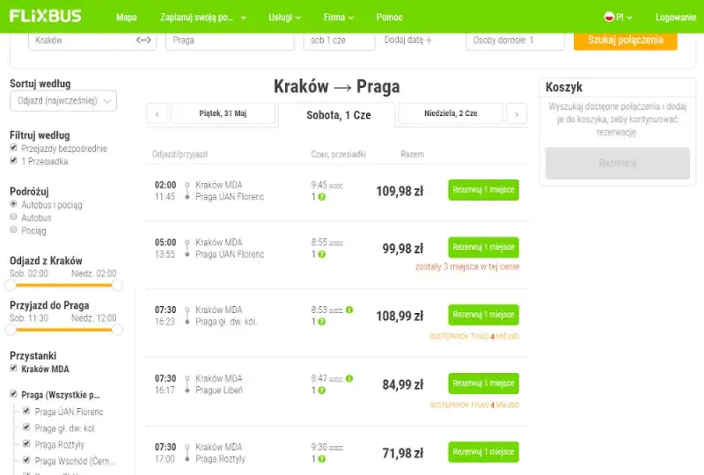Expand Firma menu
The width and height of the screenshot is (704, 475).
click(339, 18)
